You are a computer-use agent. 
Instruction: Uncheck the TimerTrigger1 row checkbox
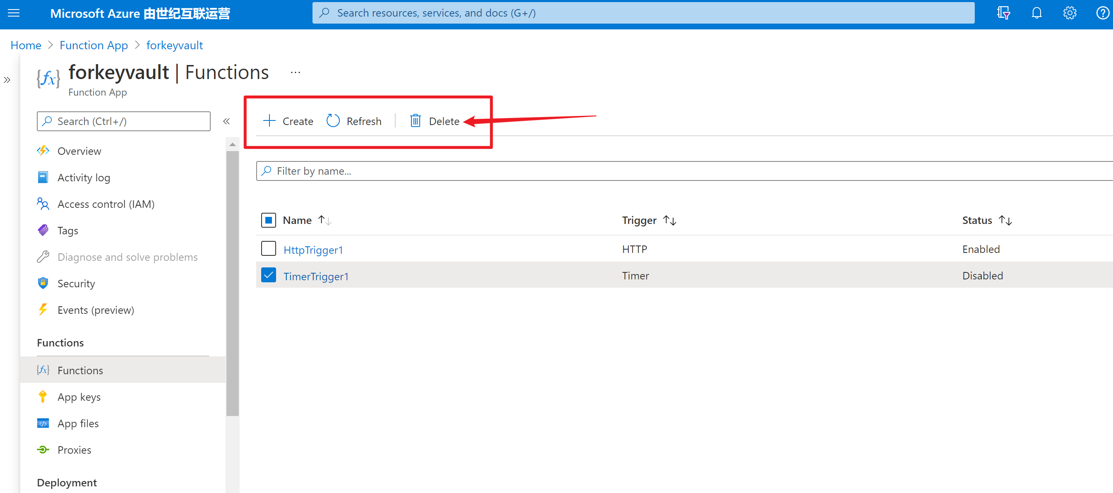coord(268,275)
